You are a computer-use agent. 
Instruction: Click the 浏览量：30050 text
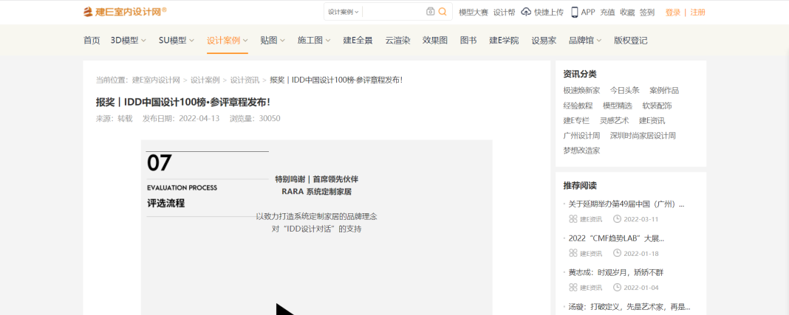(x=255, y=119)
